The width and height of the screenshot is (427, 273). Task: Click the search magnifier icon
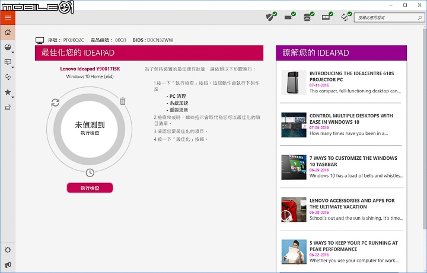tap(420, 18)
